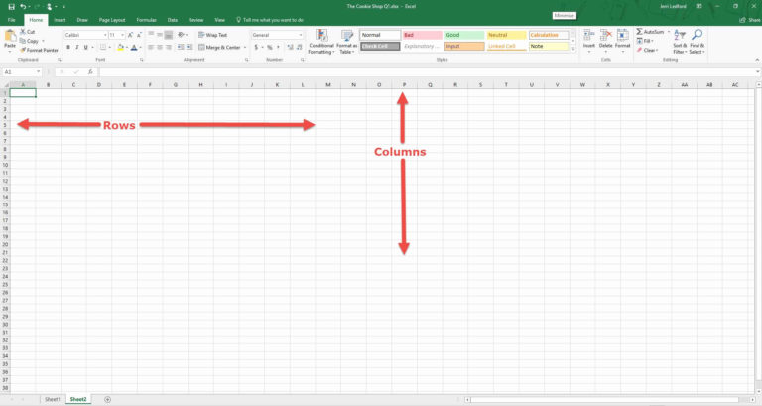Toggle Middle Align for cells
The width and height of the screenshot is (762, 406).
(160, 35)
